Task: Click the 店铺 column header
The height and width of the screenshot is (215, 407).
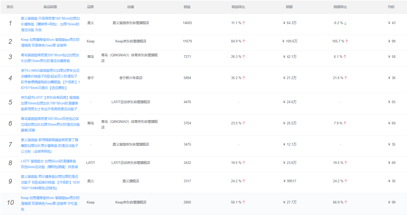Action: coord(131,7)
